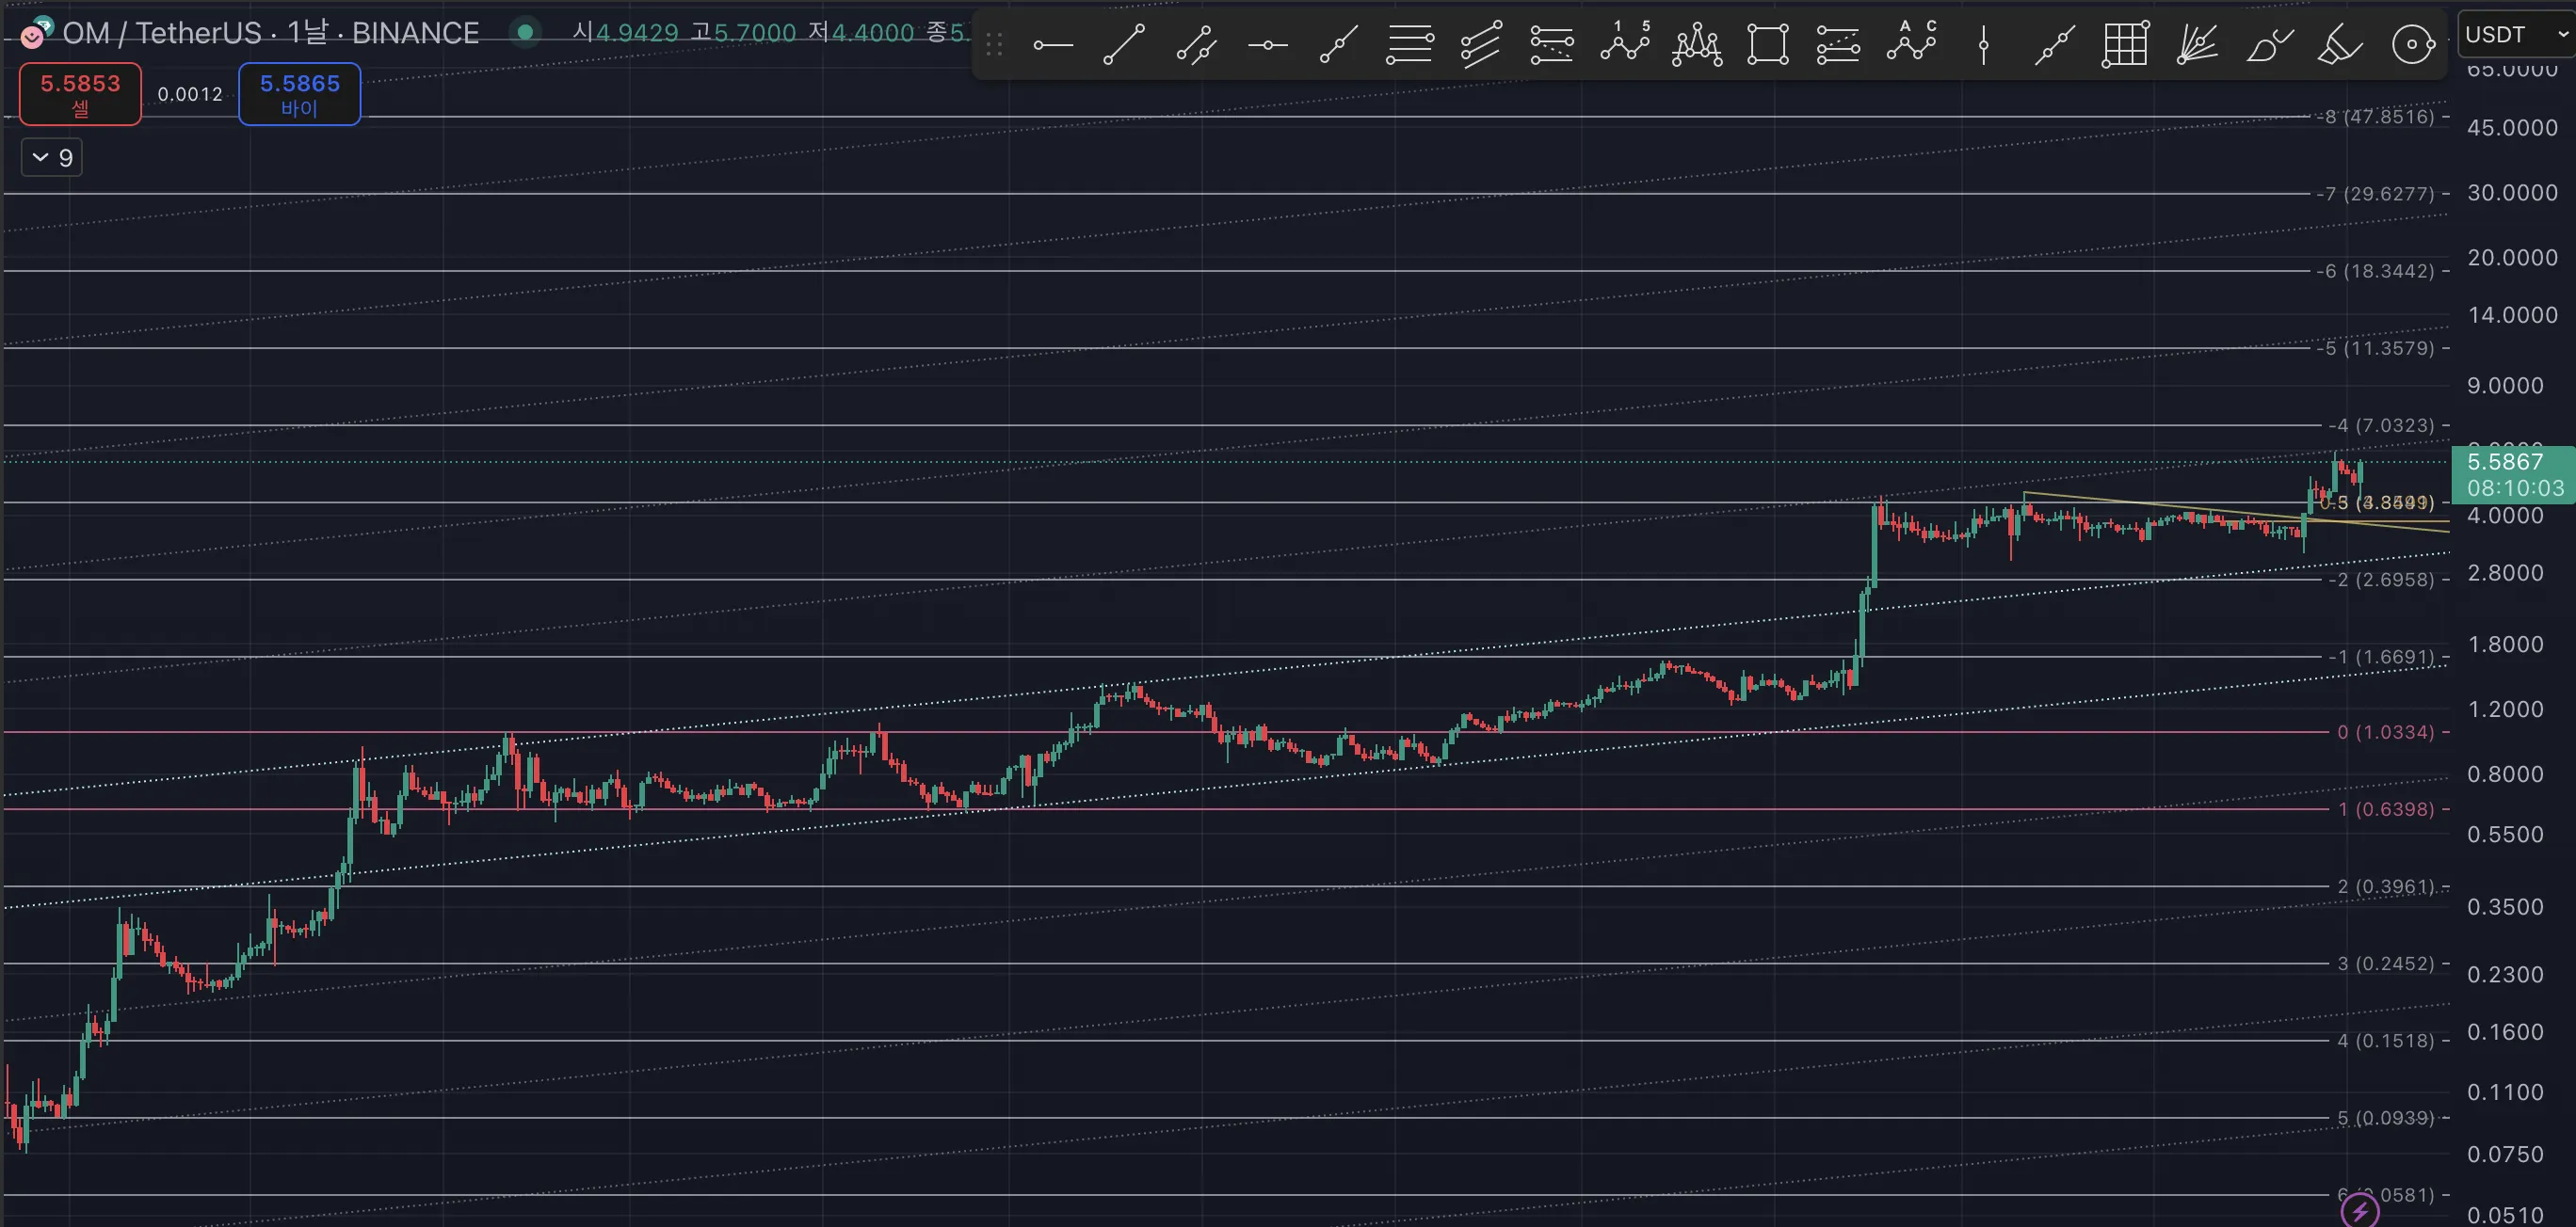This screenshot has width=2576, height=1227.
Task: Grab the favorites toolbar drag handle
Action: pos(994,45)
